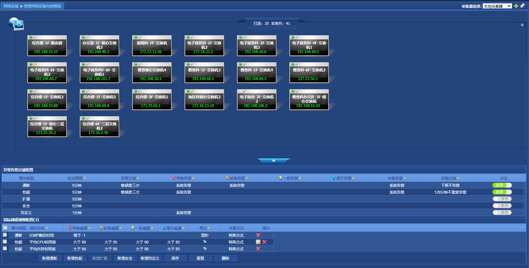
Task: Click pencil icon next to 特急阈值 header
Action: (x=89, y=228)
